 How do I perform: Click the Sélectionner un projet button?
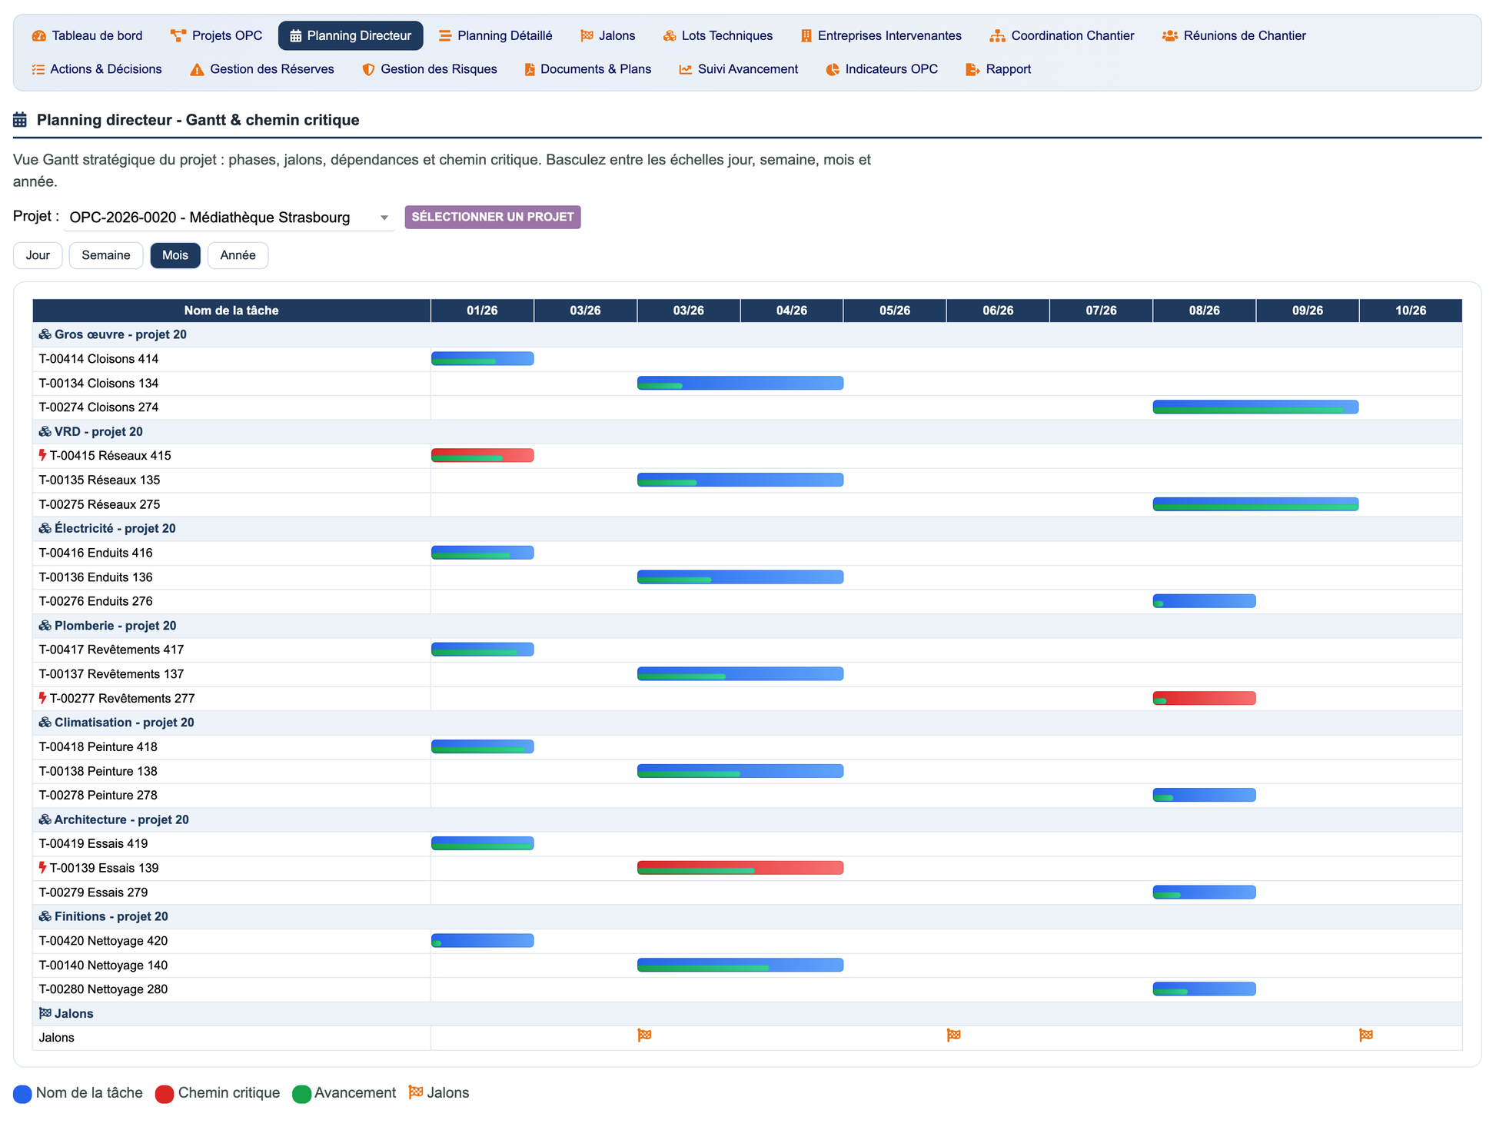493,218
